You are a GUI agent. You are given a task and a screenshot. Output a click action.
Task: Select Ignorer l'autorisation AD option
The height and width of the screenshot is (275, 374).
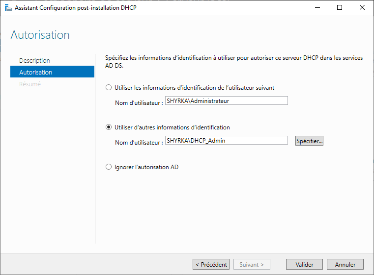109,167
